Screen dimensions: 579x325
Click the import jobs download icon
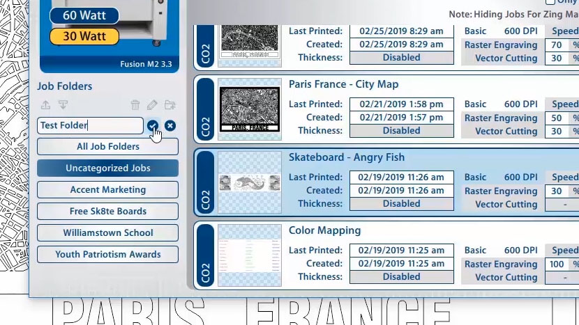(63, 105)
